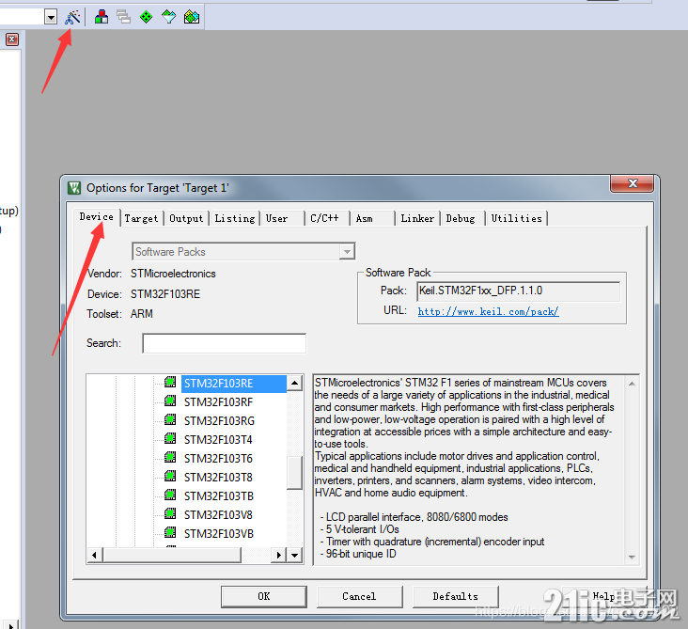Open the keil.com/pack URL link
This screenshot has height=629, width=688.
(488, 311)
